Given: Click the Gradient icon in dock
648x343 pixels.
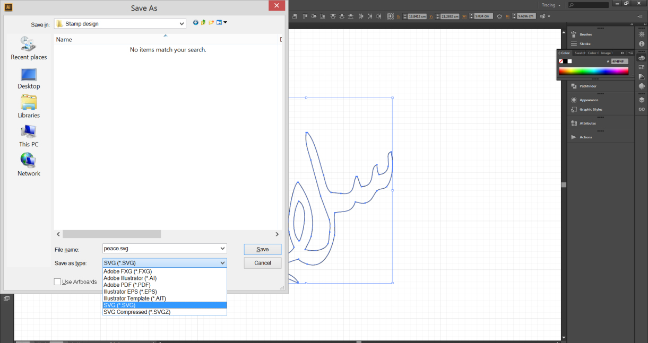Looking at the screenshot, I should click(x=642, y=77).
